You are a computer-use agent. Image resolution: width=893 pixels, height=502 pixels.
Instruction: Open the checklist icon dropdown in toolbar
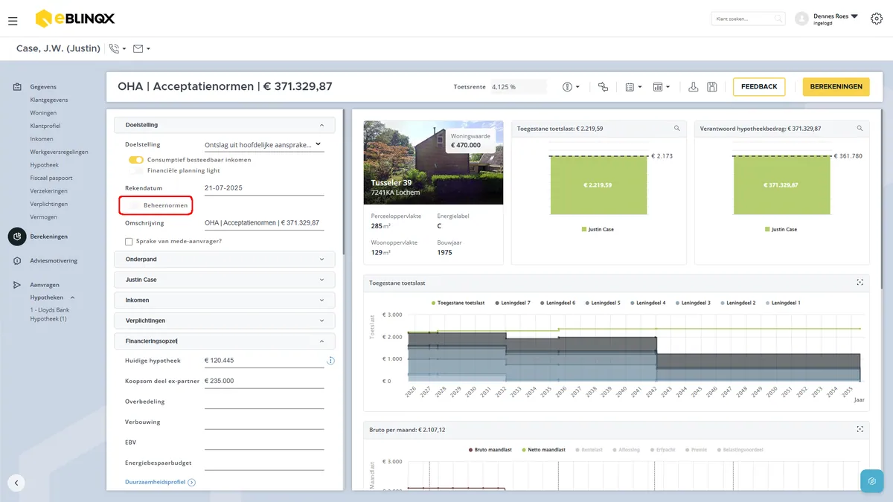[633, 87]
